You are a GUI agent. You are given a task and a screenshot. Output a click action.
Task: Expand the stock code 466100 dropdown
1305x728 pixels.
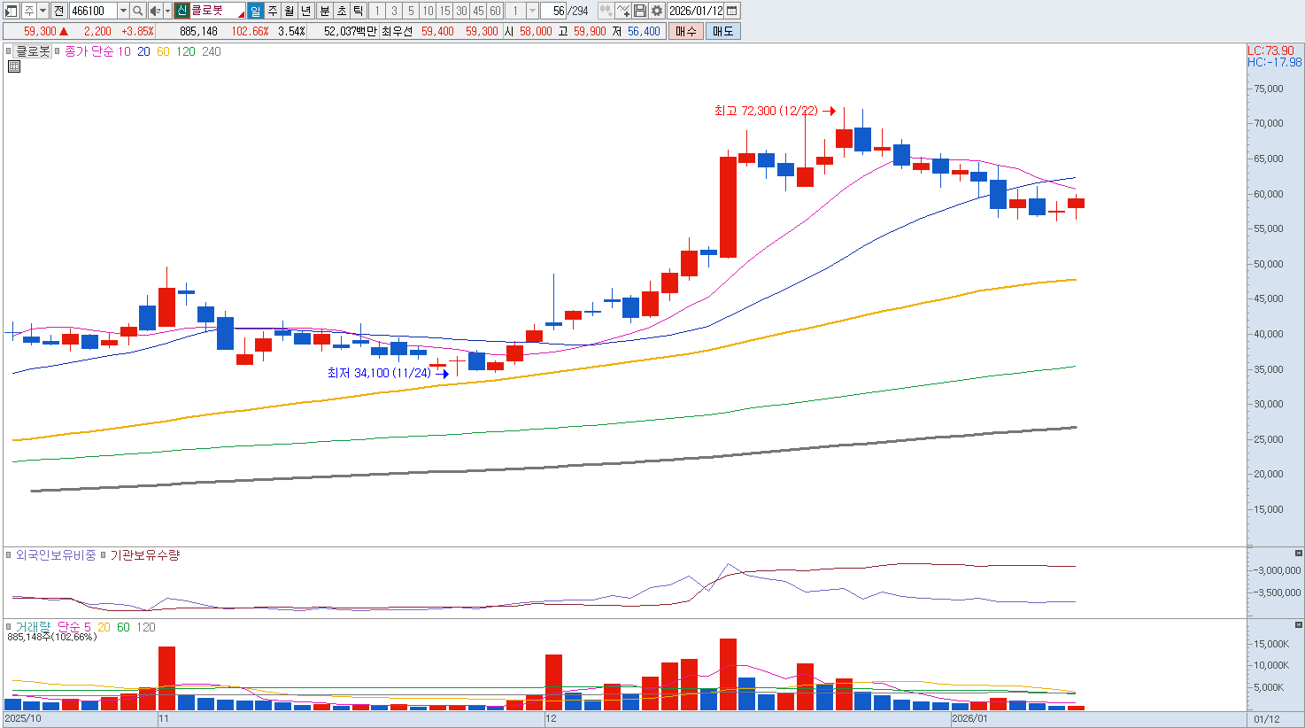123,11
